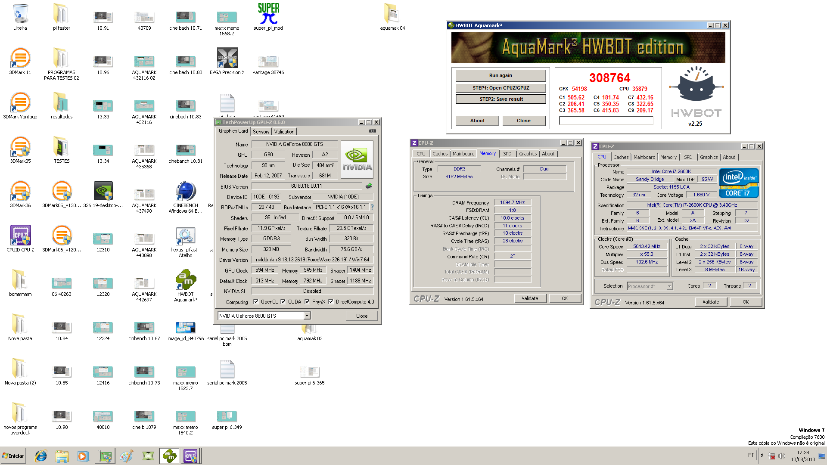This screenshot has height=465, width=827.
Task: Open the 326.19-desktop NVIDIA driver installer icon
Action: pyautogui.click(x=103, y=191)
